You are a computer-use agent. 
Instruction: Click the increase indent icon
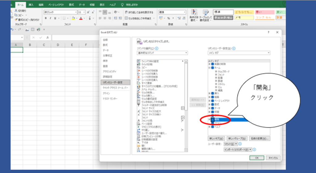pyautogui.click(x=120, y=18)
